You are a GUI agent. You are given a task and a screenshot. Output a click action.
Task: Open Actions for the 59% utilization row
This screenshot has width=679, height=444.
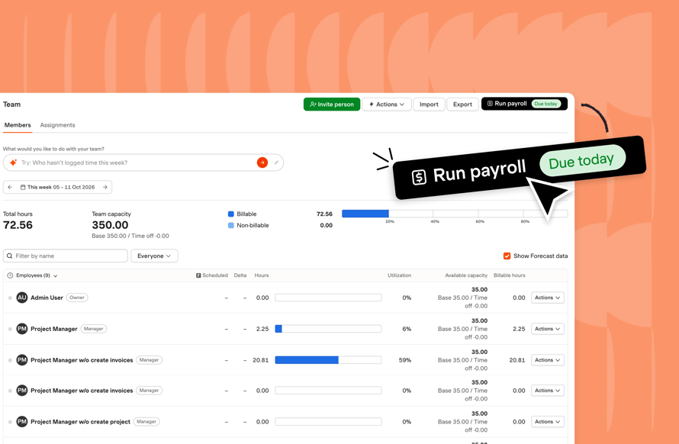pos(547,360)
